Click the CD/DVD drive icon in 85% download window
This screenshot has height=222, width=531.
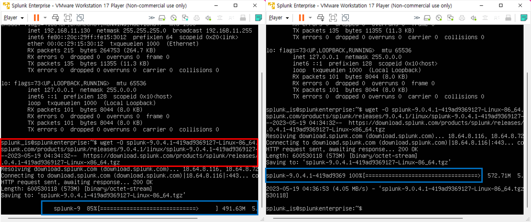click(174, 18)
